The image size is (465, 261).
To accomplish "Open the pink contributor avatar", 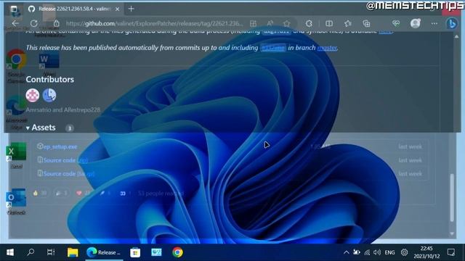I will 32,95.
